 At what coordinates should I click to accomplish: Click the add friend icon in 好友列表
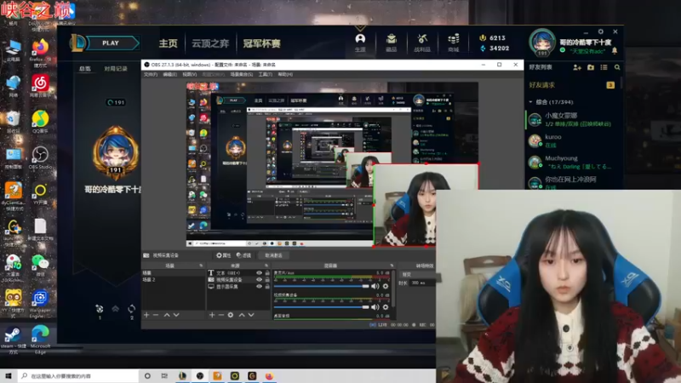pos(577,67)
